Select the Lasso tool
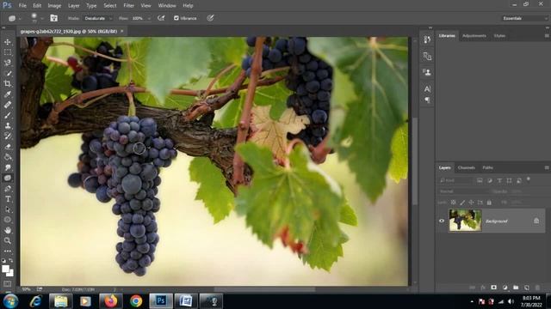The image size is (551, 309). [8, 63]
